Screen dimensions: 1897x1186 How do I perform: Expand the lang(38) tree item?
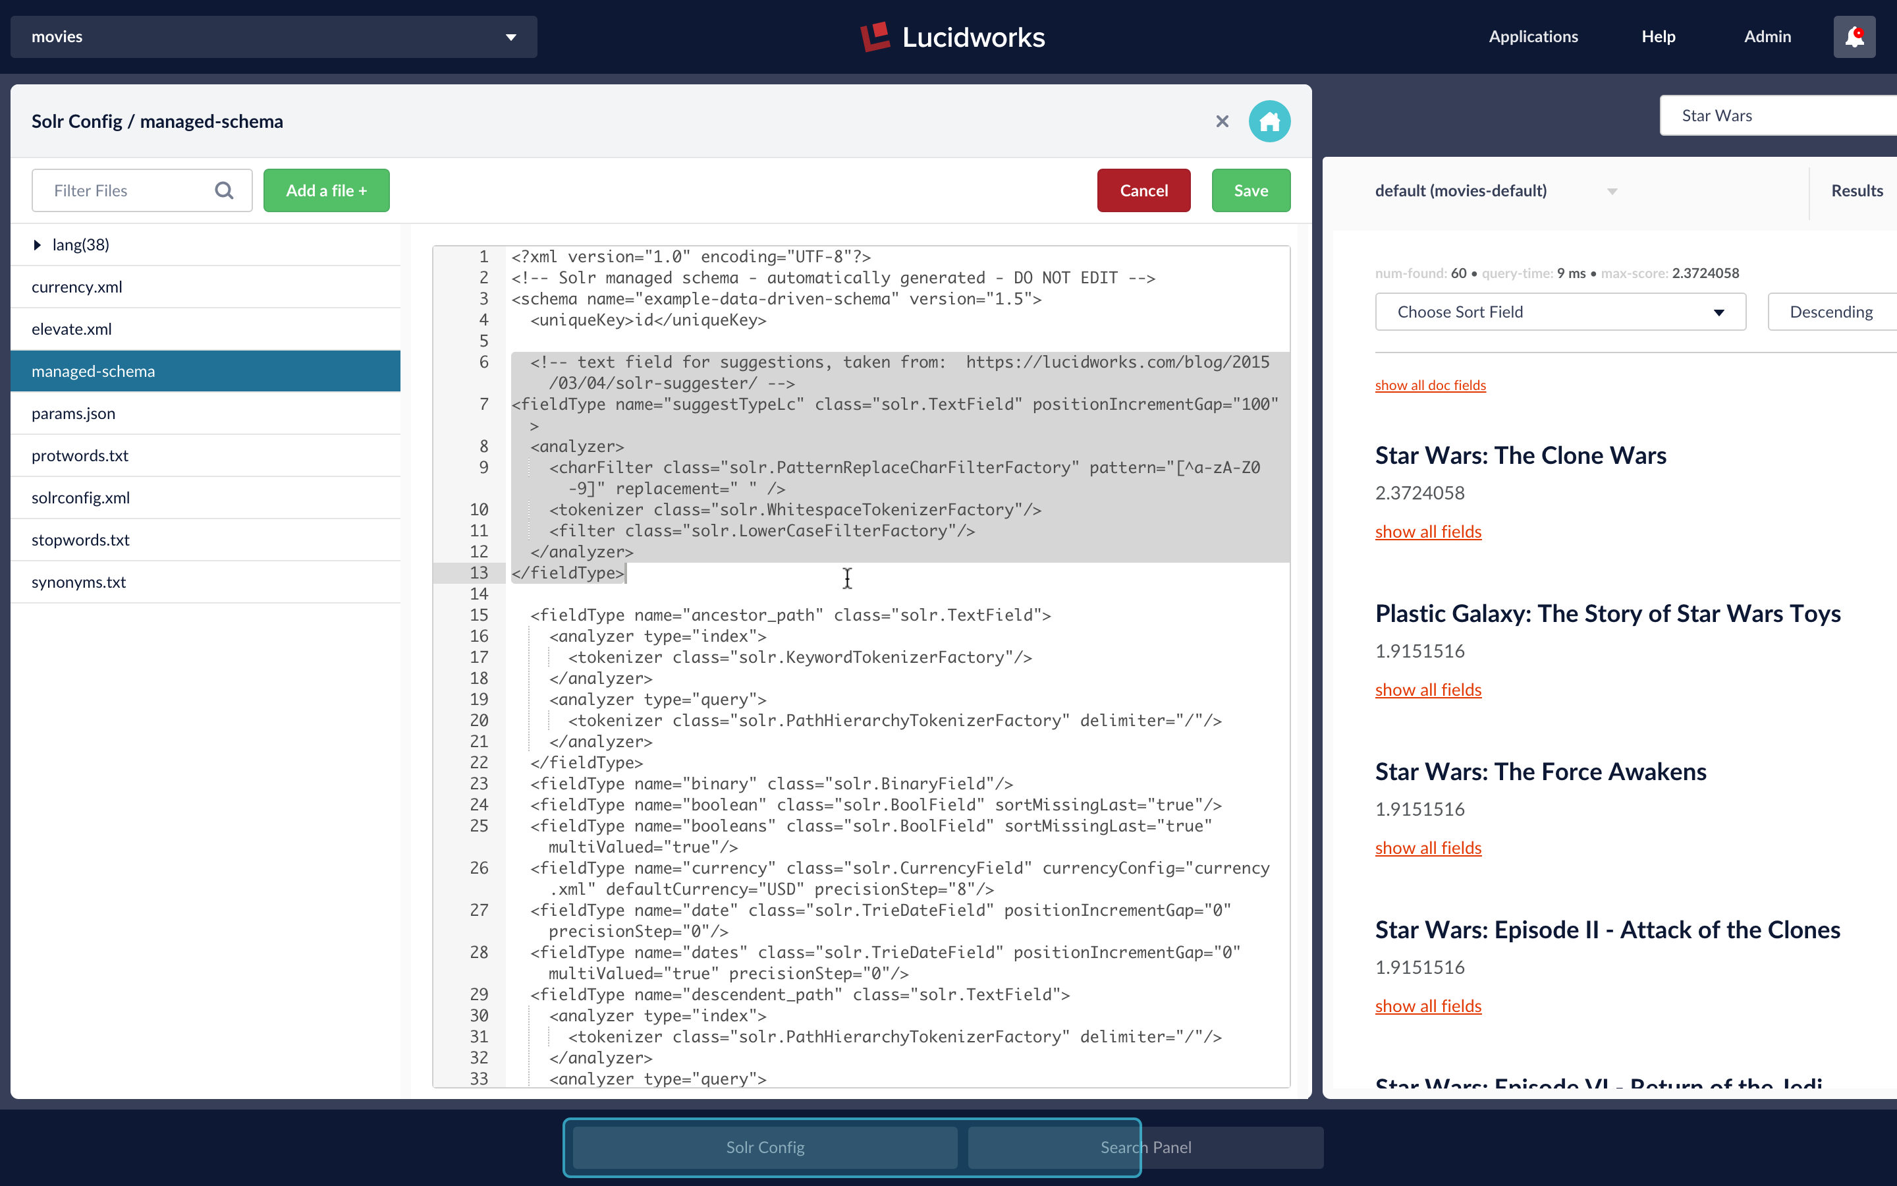(x=37, y=244)
